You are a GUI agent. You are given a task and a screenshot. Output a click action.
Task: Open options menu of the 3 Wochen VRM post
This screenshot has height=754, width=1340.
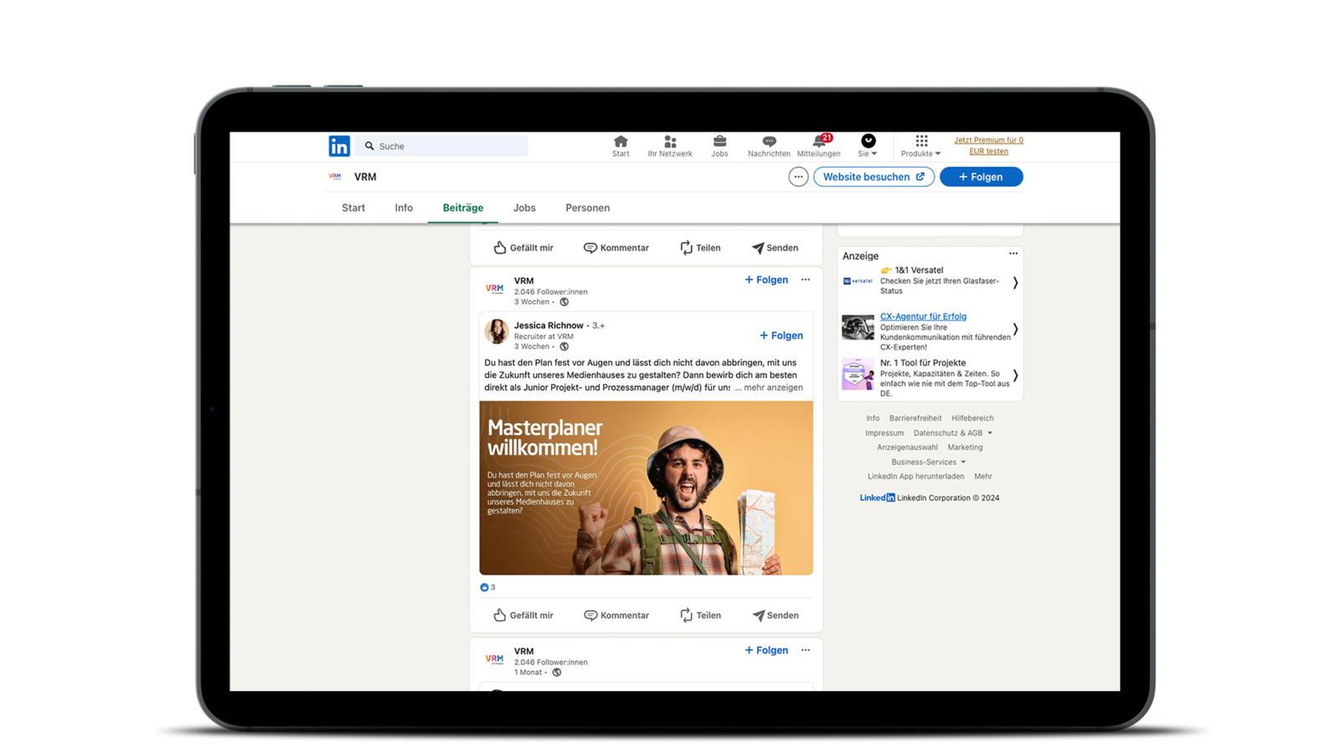pos(806,280)
